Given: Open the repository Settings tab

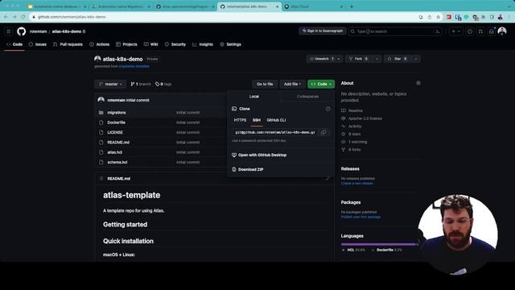Looking at the screenshot, I should [x=230, y=44].
